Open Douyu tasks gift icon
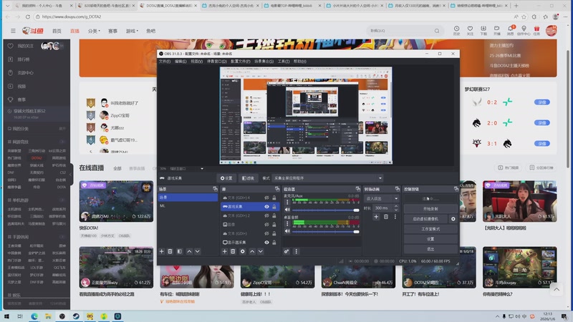This screenshot has width=573, height=322. point(536,30)
